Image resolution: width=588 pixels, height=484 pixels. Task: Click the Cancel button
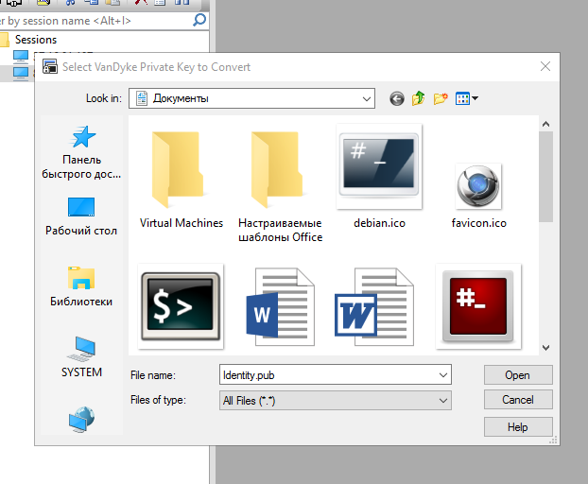click(x=517, y=400)
